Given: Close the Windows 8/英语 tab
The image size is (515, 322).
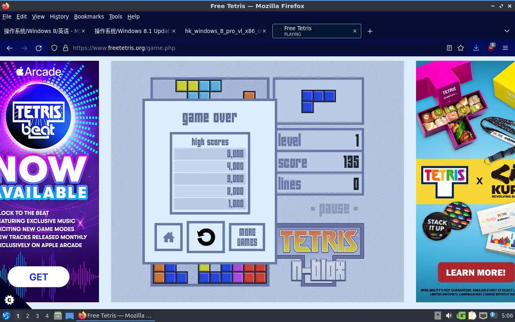Looking at the screenshot, I should (x=83, y=31).
